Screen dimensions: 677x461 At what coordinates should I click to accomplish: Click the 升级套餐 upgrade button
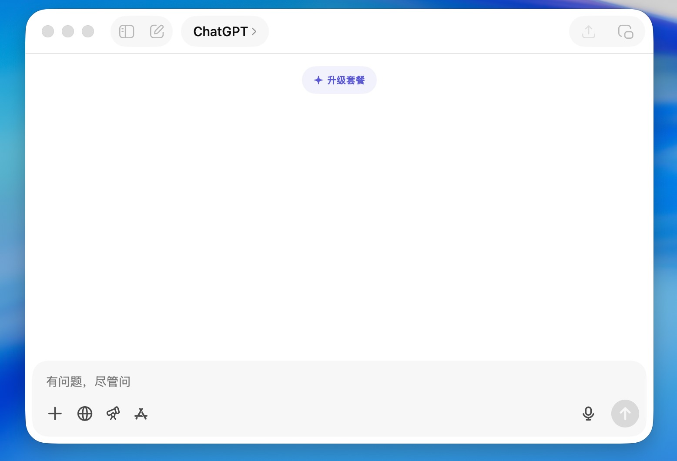[x=339, y=80]
